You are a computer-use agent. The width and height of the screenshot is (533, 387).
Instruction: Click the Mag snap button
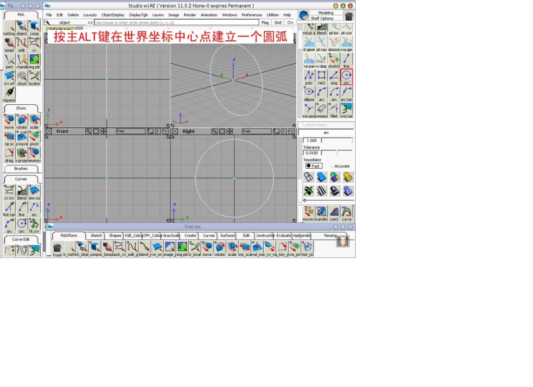click(x=265, y=22)
